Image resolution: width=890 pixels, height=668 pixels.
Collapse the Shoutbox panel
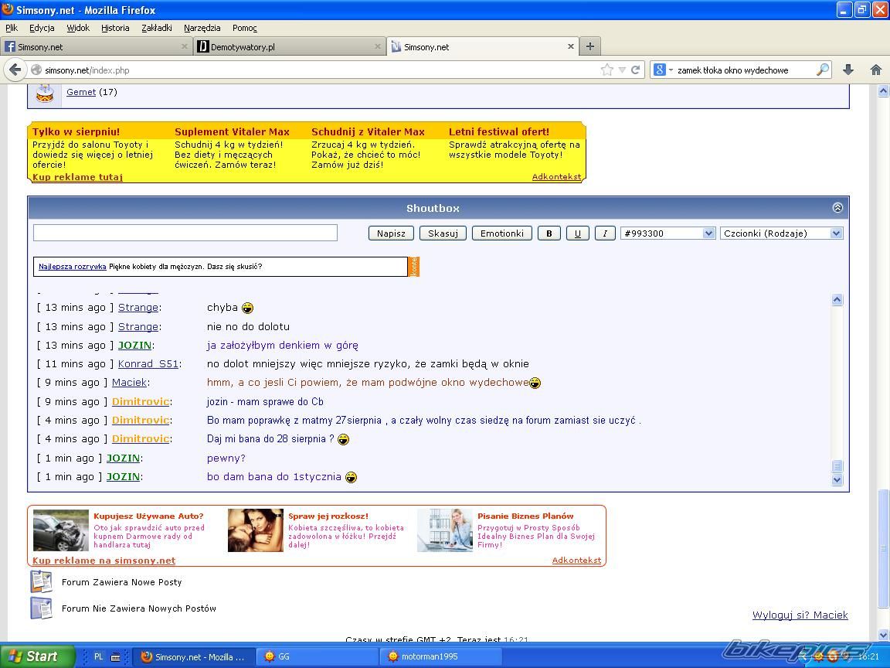(x=837, y=208)
